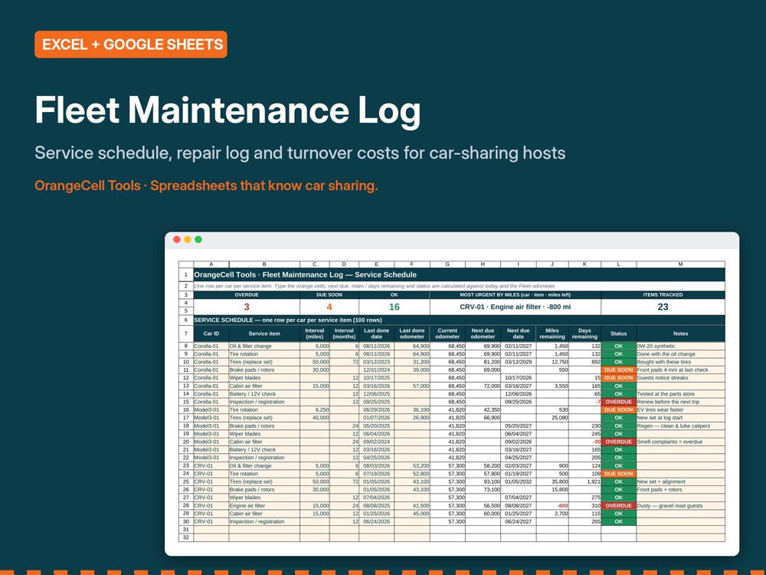Click the 'OrangeCell Tools · Spreadsheets that know car sharing.' tagline
This screenshot has height=575, width=766.
(206, 186)
